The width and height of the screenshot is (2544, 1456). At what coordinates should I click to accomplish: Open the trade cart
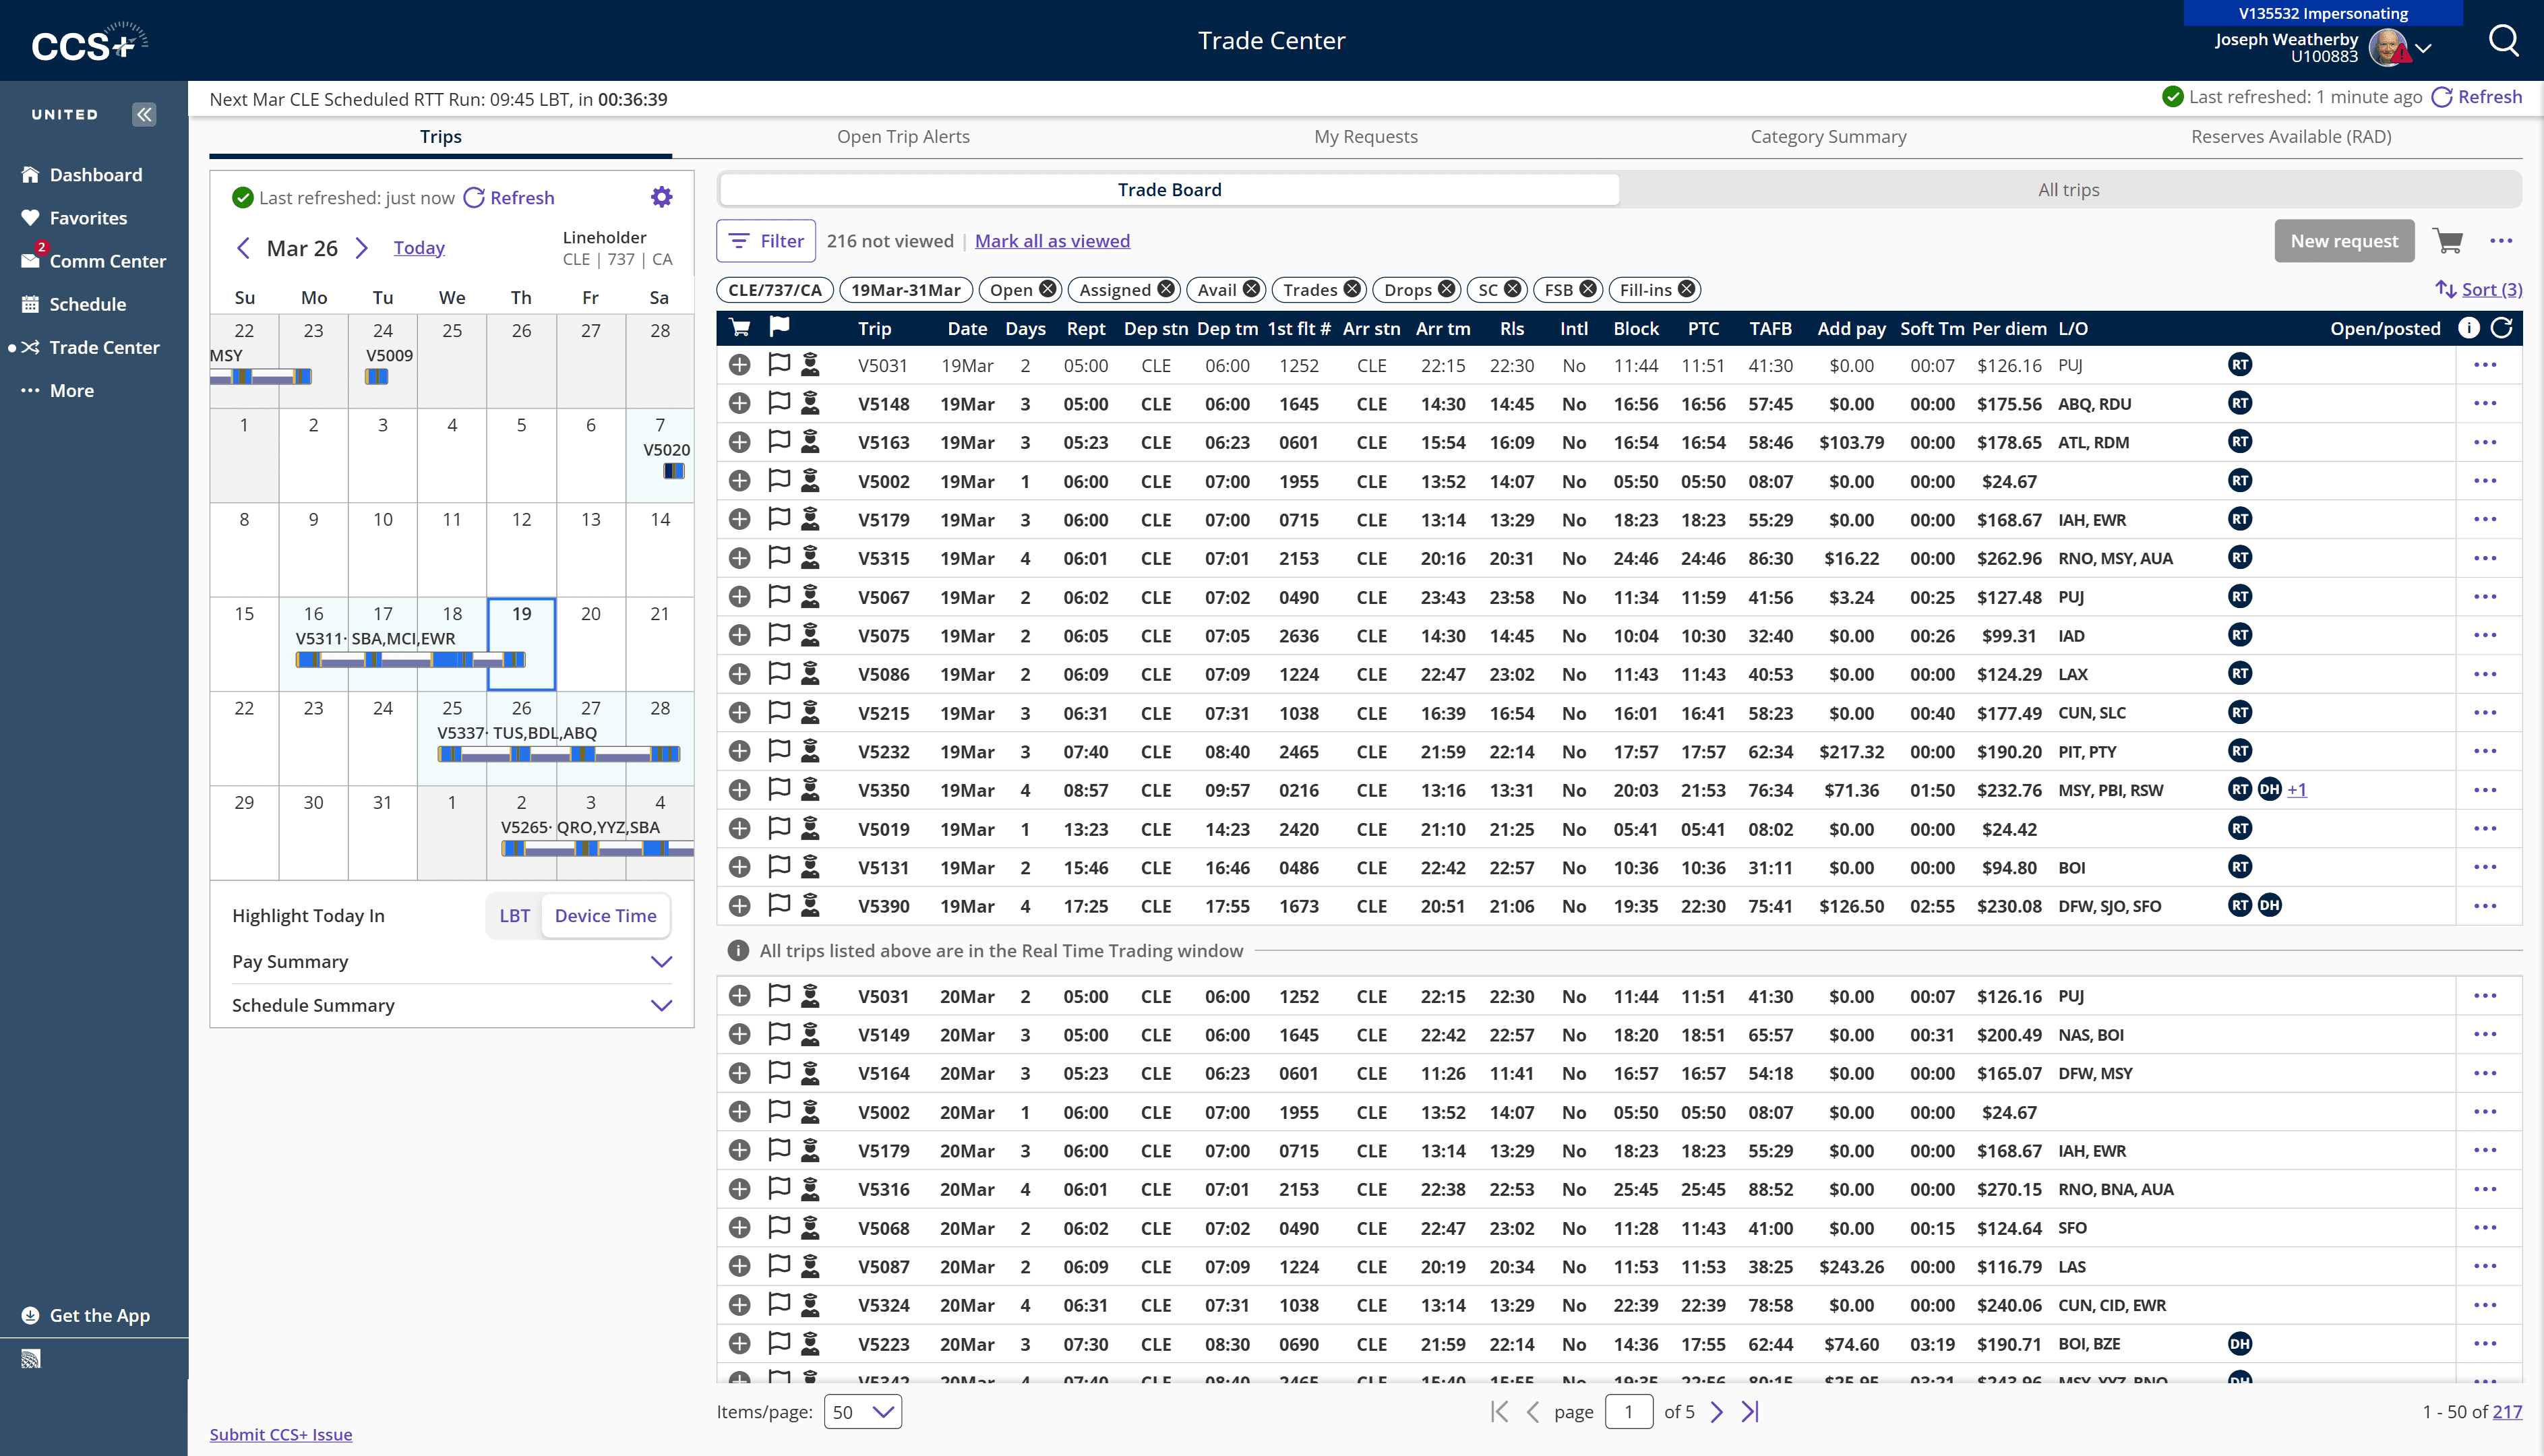2448,241
